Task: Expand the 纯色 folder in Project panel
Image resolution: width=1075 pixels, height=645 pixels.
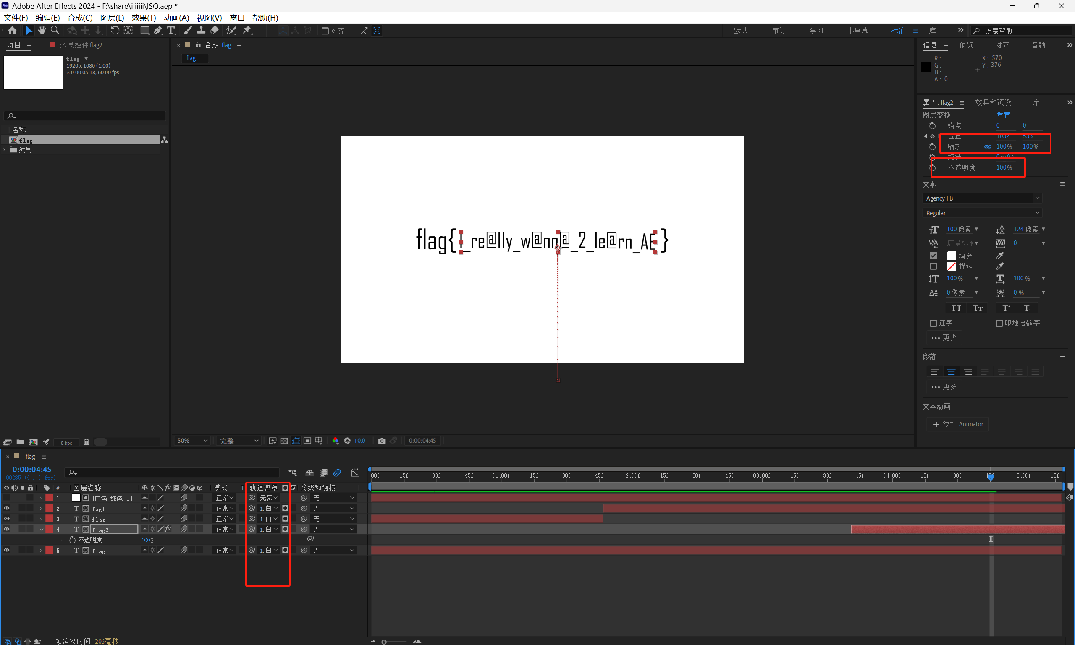Action: (4, 150)
